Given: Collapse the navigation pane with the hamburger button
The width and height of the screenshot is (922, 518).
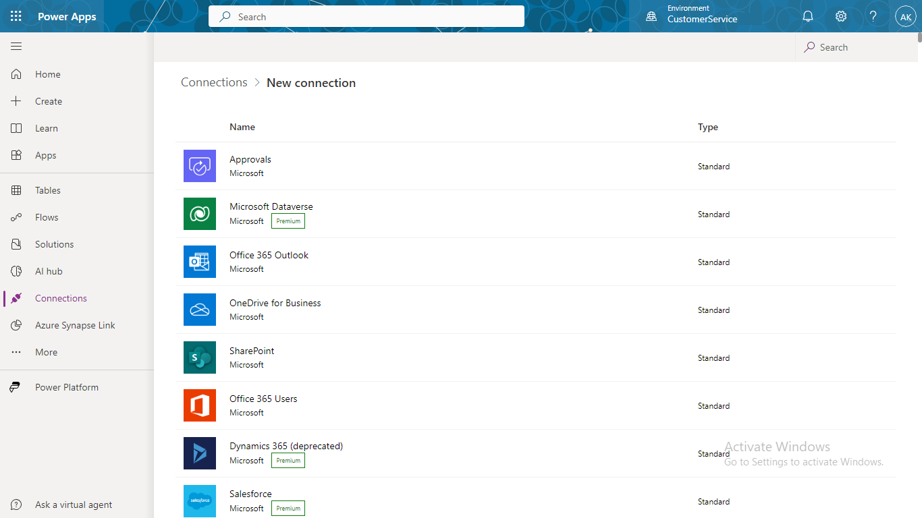Looking at the screenshot, I should pyautogui.click(x=16, y=47).
